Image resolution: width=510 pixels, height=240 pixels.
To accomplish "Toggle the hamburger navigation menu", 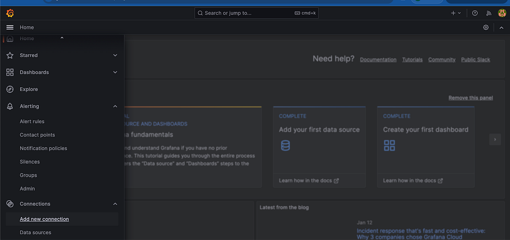I will click(x=10, y=27).
